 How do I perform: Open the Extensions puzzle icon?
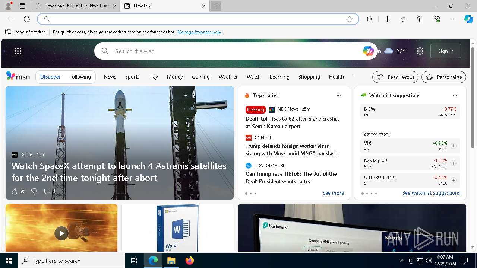tap(369, 19)
